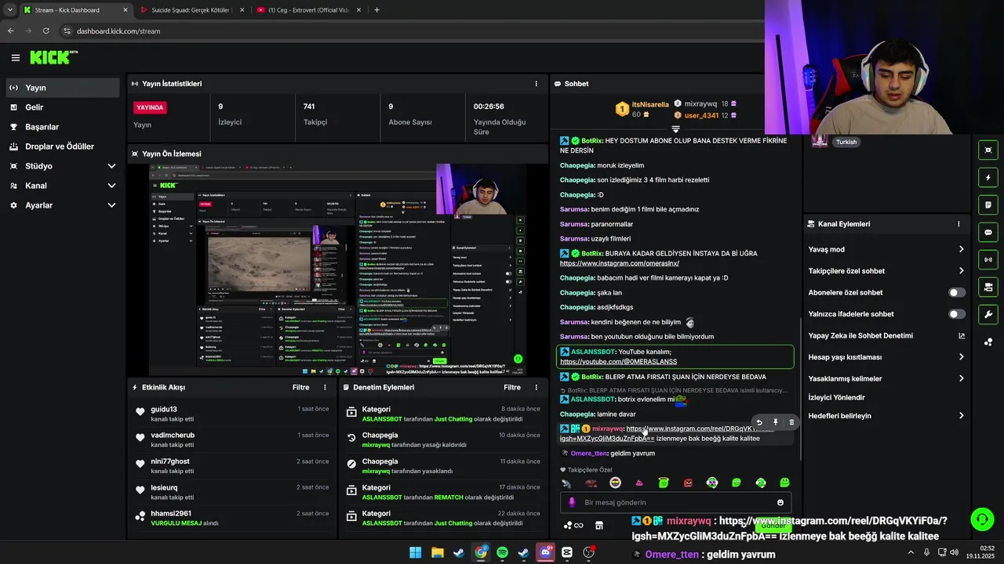Open Yavaş mod settings chevron
Screen dimensions: 1004x564
pos(961,249)
